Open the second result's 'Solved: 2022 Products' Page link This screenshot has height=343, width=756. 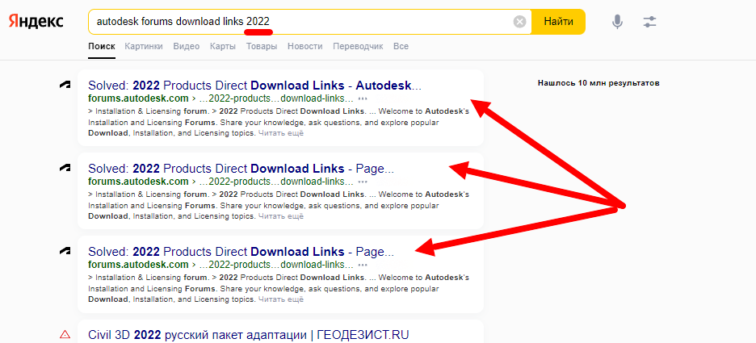tap(241, 169)
